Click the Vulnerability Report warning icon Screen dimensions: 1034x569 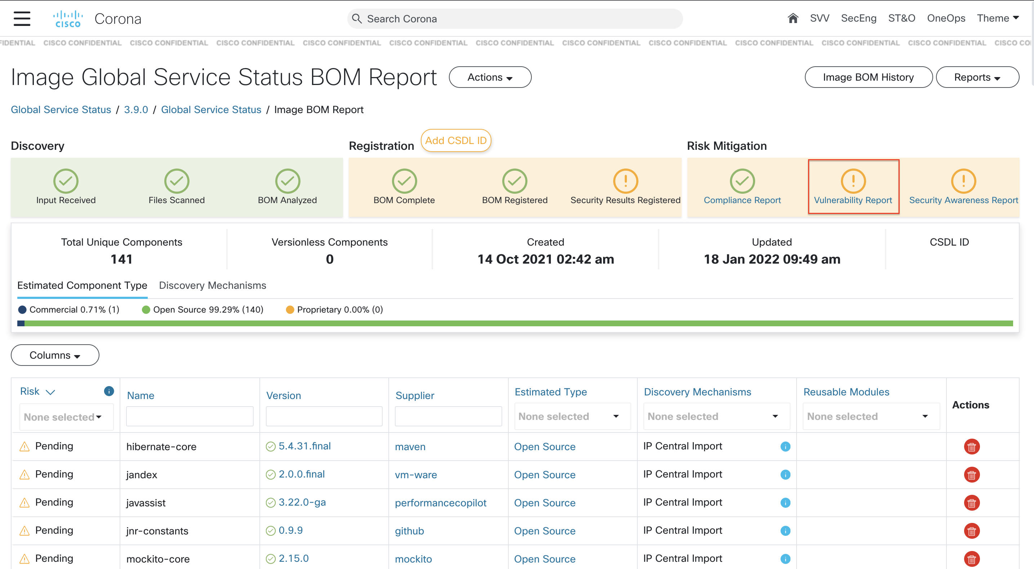coord(853,181)
